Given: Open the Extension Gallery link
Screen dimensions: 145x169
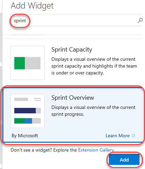Looking at the screenshot, I should [x=96, y=150].
